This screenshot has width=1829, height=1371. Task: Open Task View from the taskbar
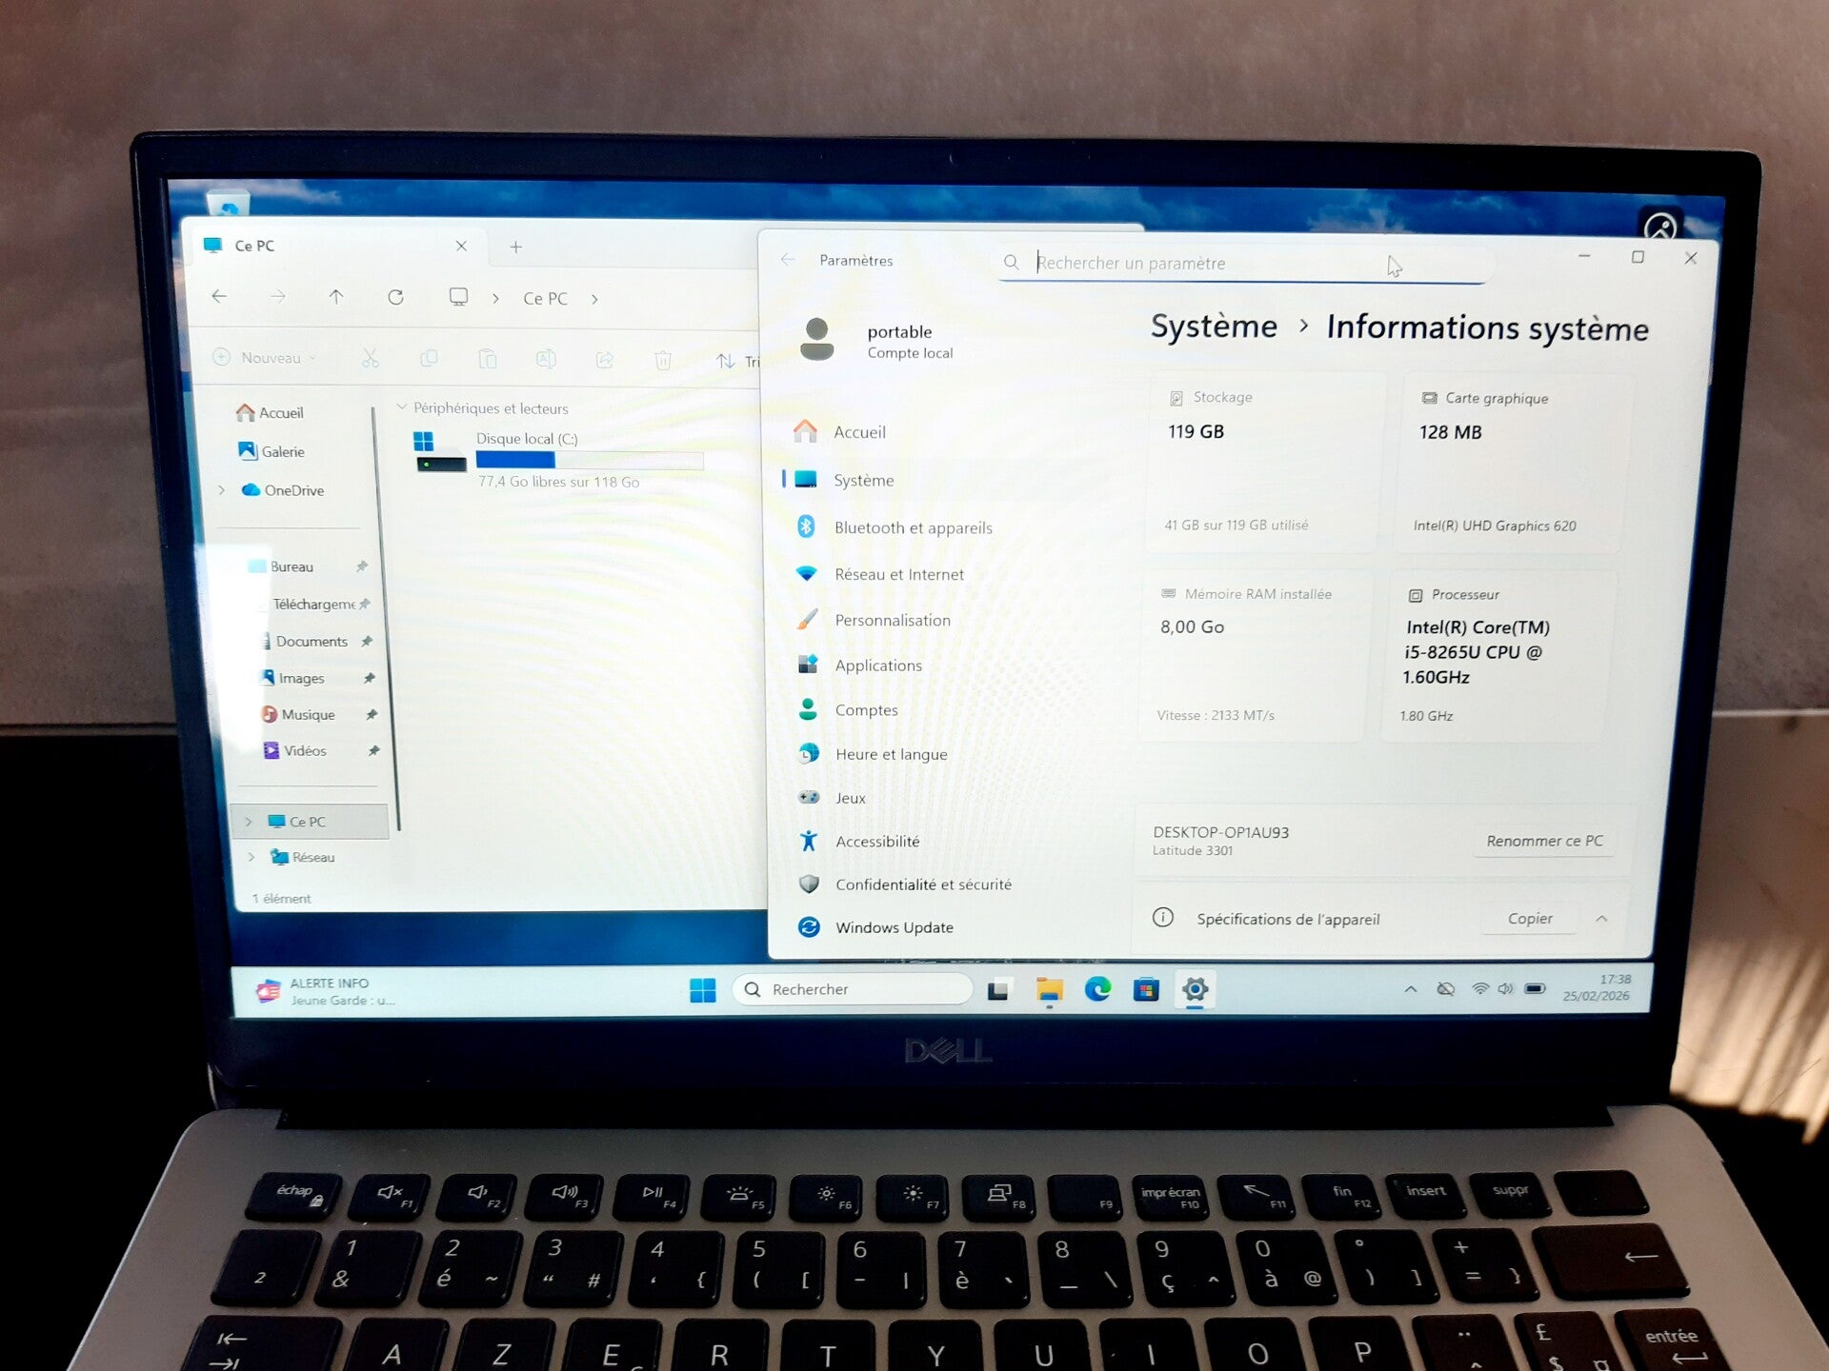(997, 990)
